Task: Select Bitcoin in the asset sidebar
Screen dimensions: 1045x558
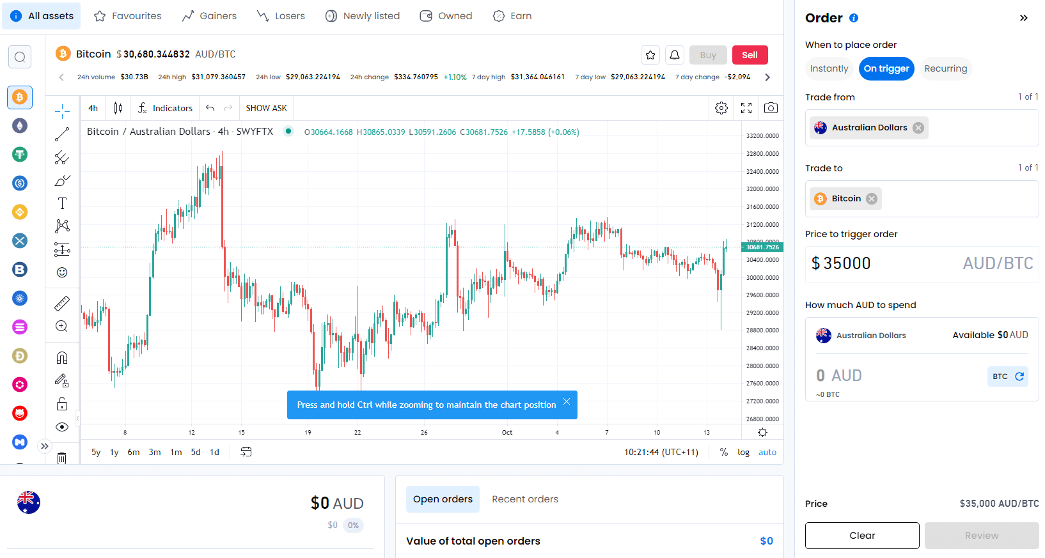Action: tap(20, 97)
